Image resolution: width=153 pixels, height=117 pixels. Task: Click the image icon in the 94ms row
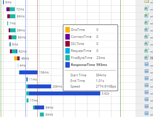(x=147, y=106)
